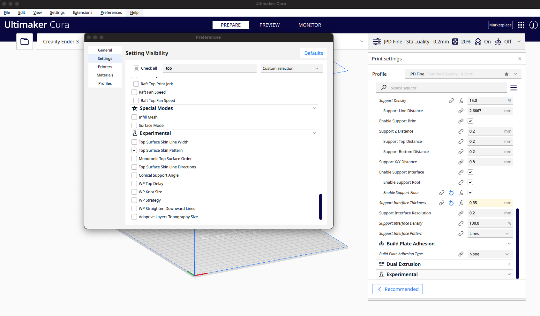Select Profiles in Preferences sidebar
The height and width of the screenshot is (316, 540).
[x=105, y=83]
